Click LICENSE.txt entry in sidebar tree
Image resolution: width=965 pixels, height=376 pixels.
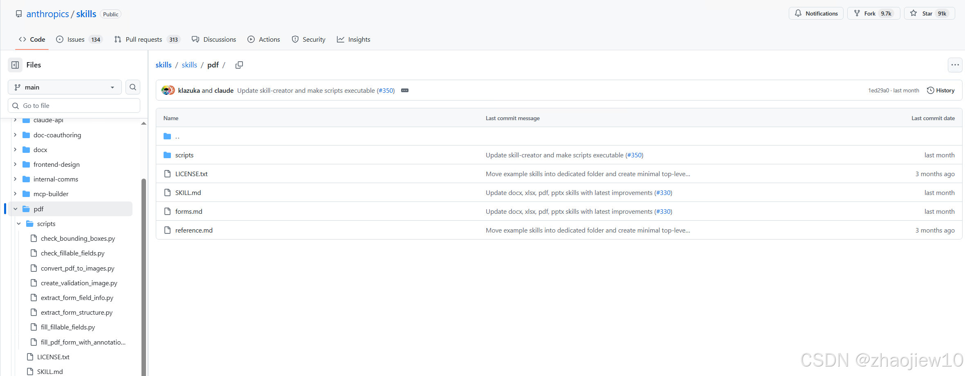click(x=53, y=357)
